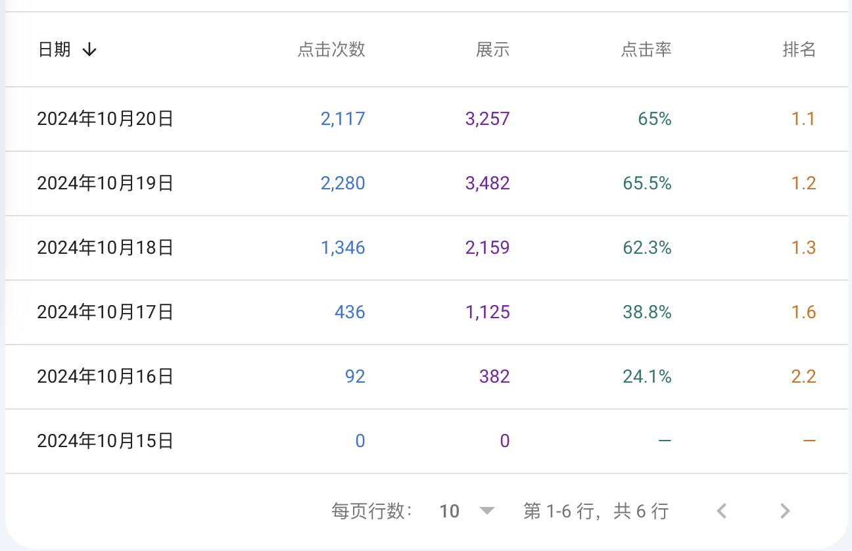This screenshot has height=551, width=852.
Task: Go to the previous page chevron
Action: coord(722,511)
